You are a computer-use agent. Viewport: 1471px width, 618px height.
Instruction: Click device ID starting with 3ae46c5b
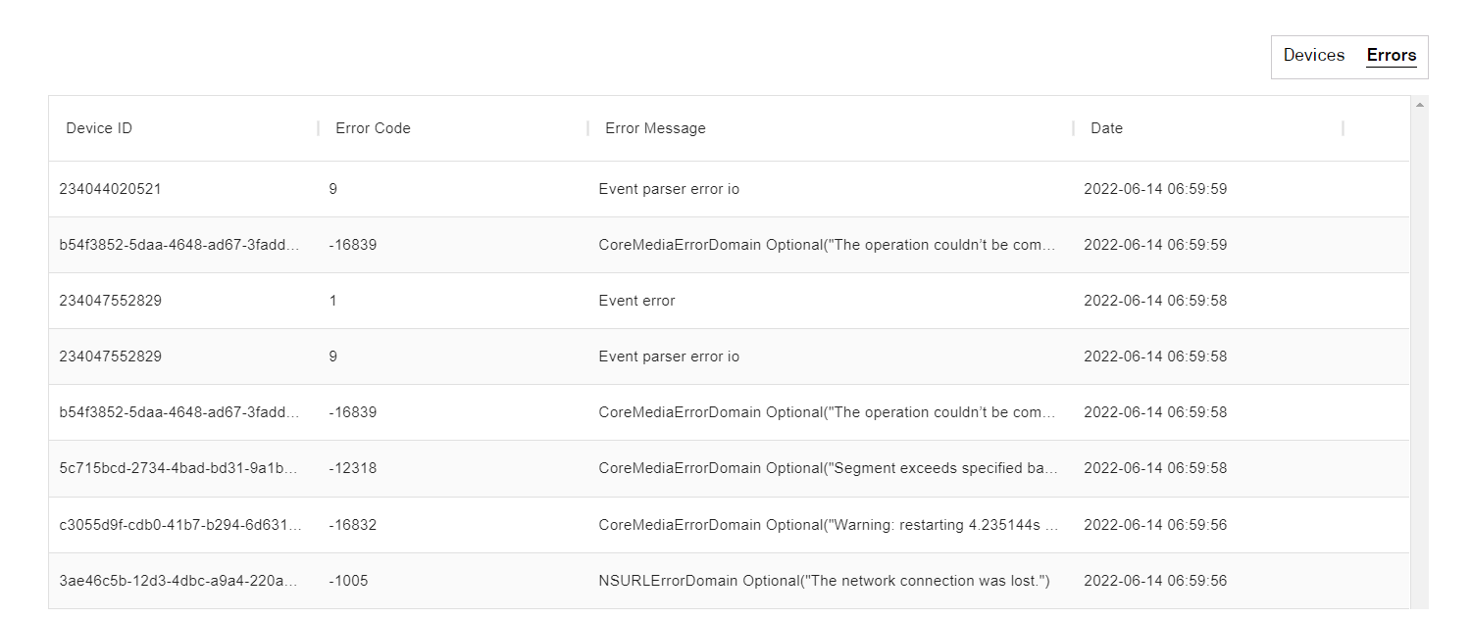coord(179,581)
